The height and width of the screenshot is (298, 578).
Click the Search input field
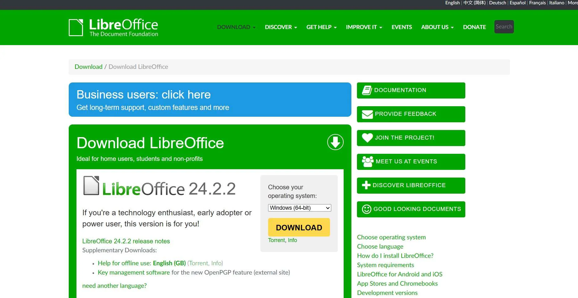click(x=504, y=27)
